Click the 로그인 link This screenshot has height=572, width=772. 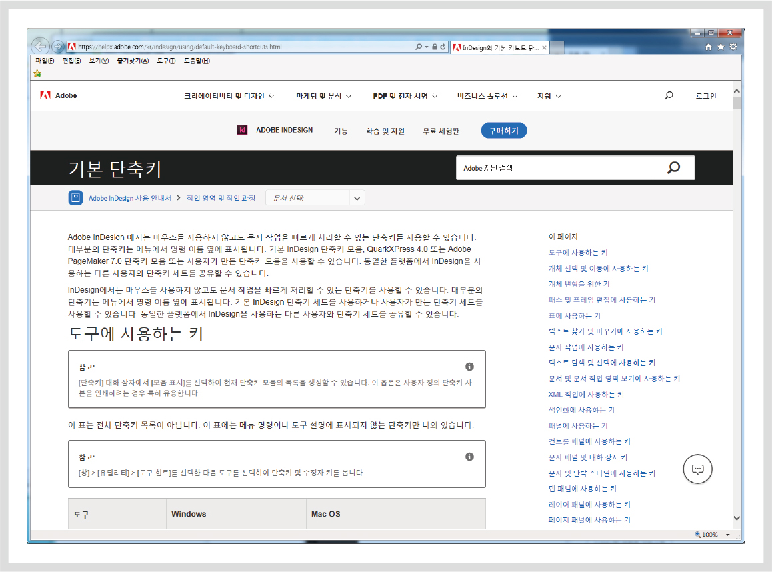click(705, 96)
